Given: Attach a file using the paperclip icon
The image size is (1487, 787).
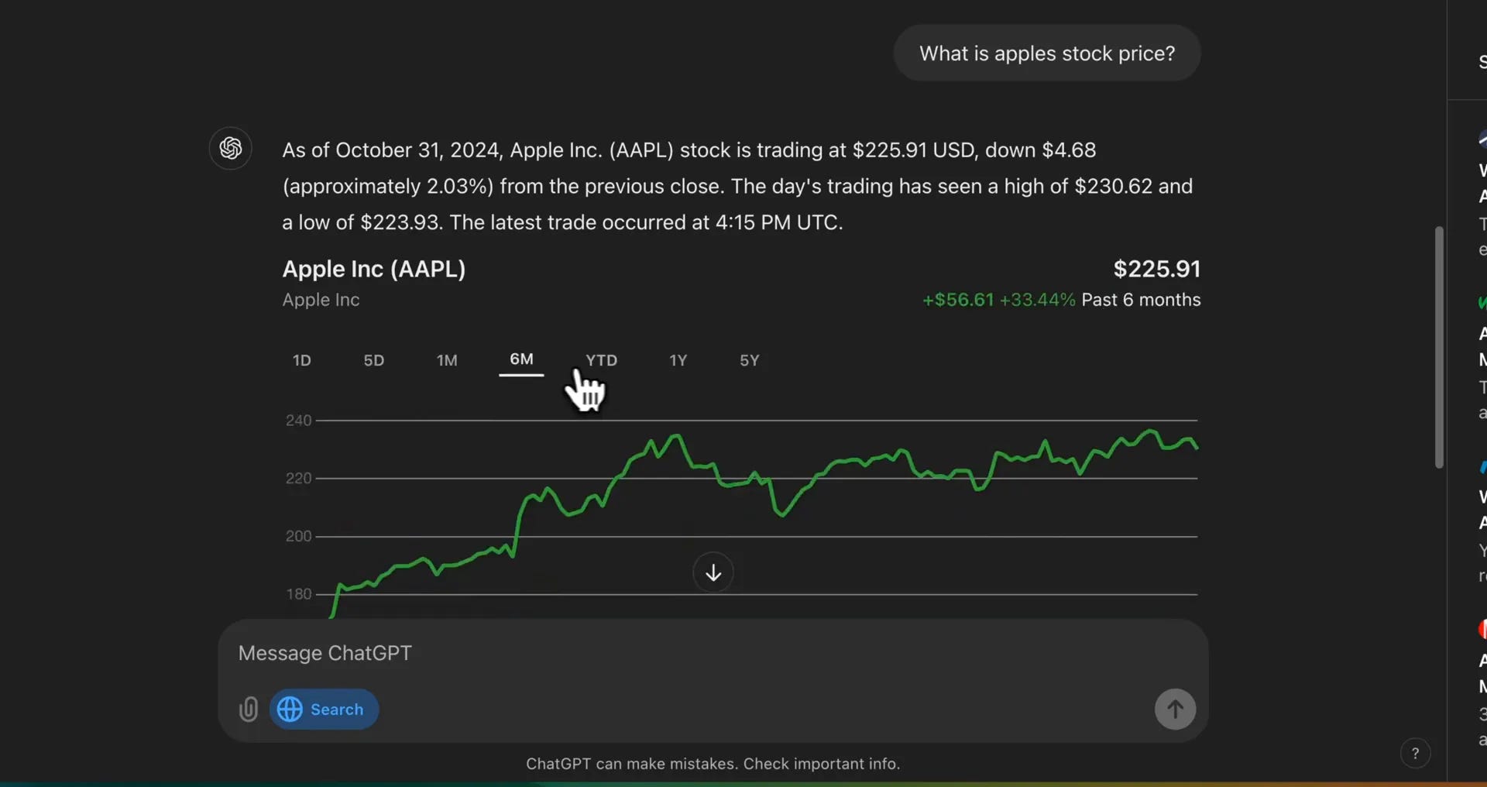Looking at the screenshot, I should pyautogui.click(x=248, y=709).
